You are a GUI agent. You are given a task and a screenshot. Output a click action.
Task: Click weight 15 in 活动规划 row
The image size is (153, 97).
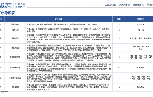coord(119,48)
